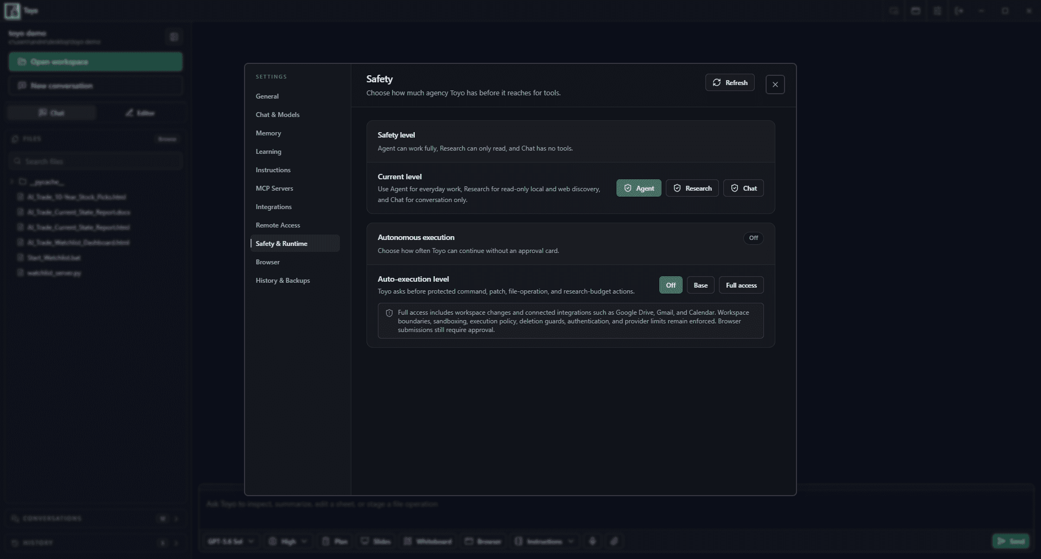The image size is (1041, 559).
Task: Toggle Whiteboard mode in the composer toolbar
Action: click(x=428, y=541)
